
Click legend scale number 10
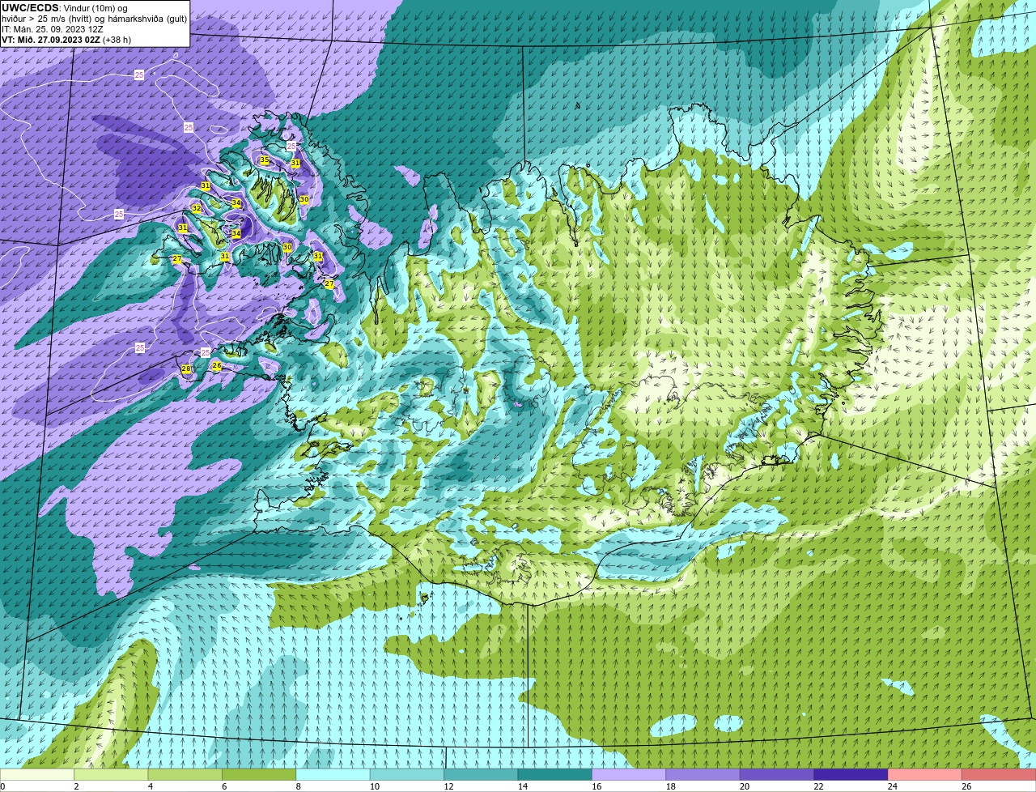click(375, 786)
